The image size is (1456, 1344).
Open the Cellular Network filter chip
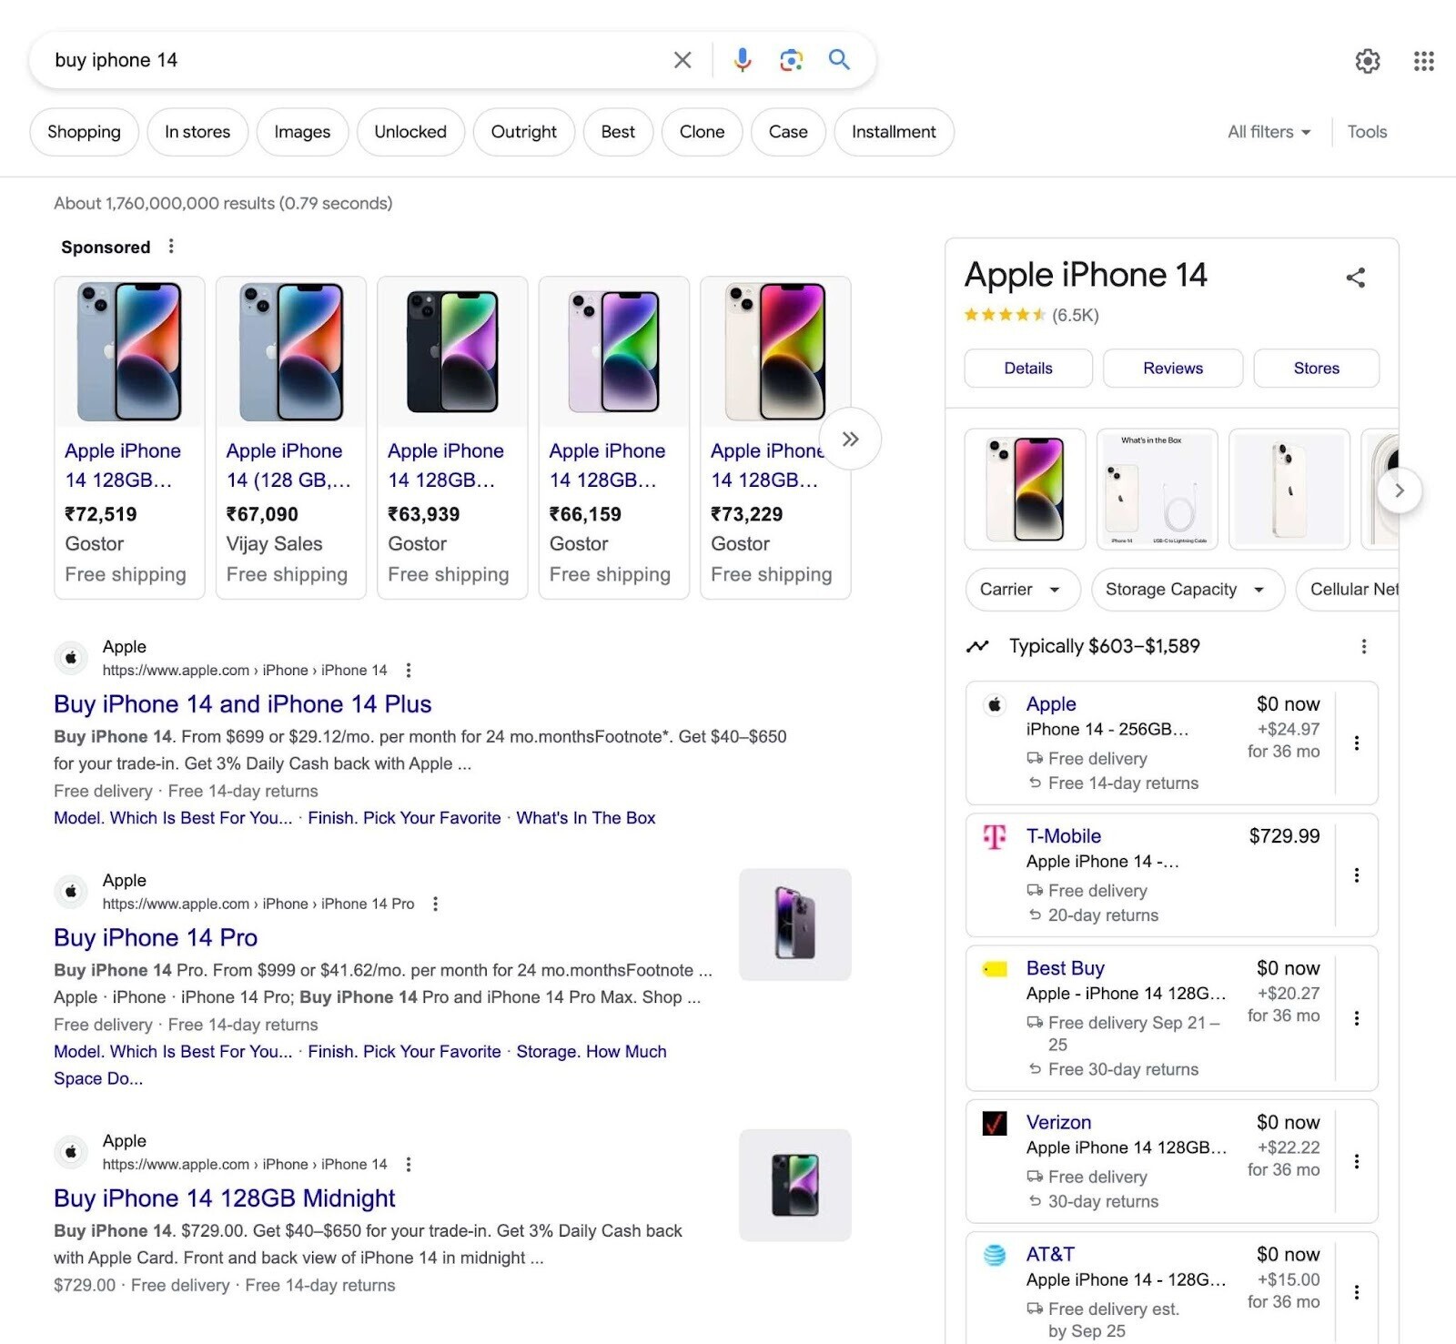1348,590
